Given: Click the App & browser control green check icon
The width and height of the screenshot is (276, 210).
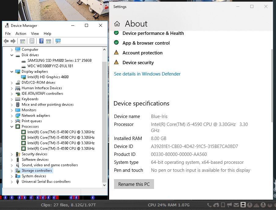Looking at the screenshot, I should pos(116,42).
